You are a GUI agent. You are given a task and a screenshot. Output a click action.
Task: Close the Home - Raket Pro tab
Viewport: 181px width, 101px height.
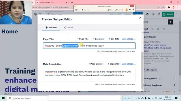(x=66, y=2)
